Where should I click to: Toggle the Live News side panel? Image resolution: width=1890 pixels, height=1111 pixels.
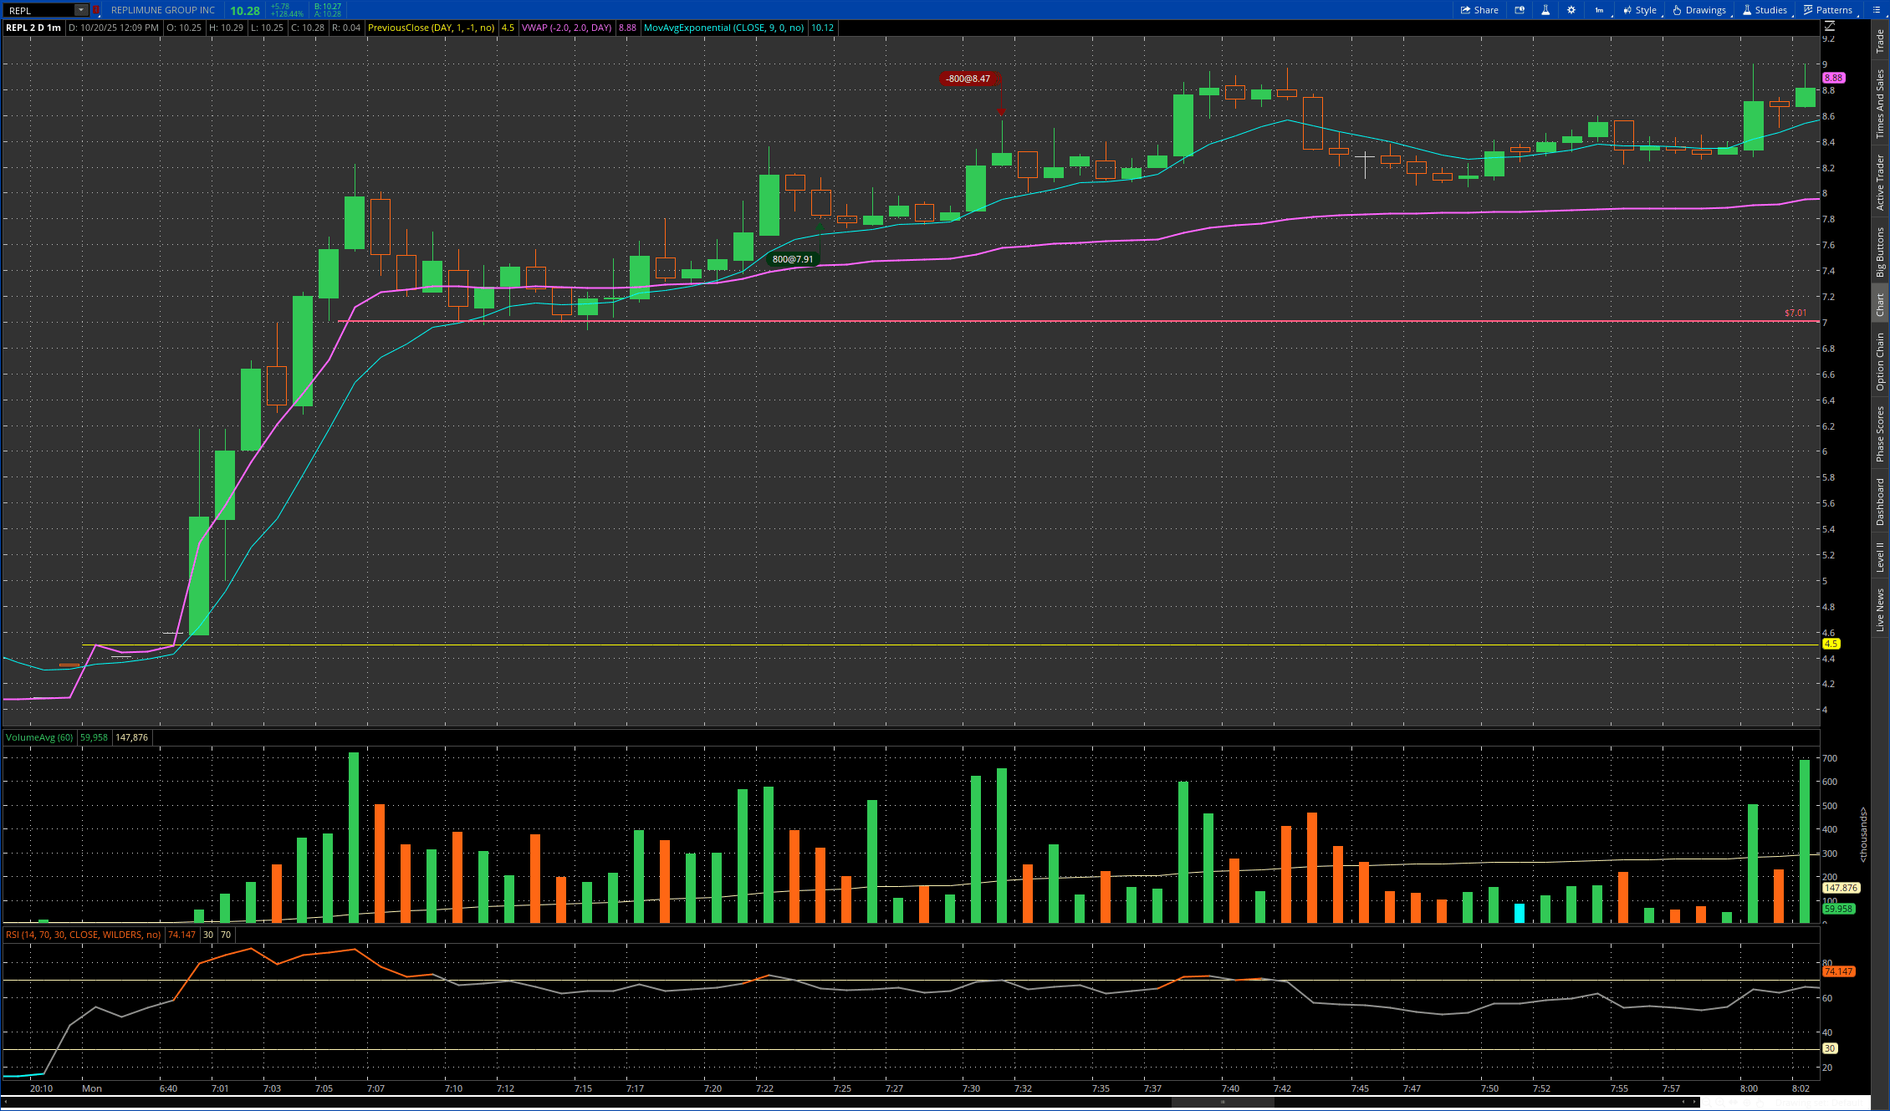[x=1880, y=609]
